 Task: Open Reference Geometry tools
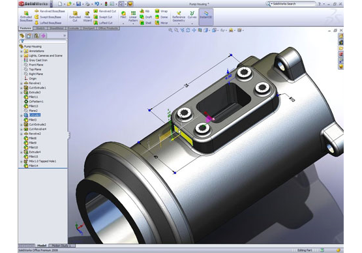click(x=179, y=16)
